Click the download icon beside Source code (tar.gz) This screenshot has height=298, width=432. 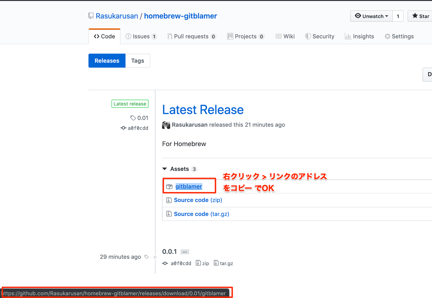pos(169,214)
